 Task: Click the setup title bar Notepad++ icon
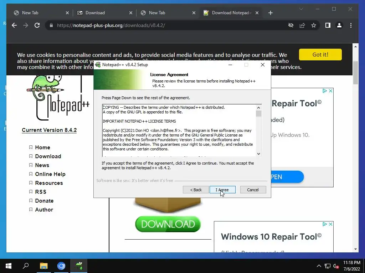(x=98, y=65)
